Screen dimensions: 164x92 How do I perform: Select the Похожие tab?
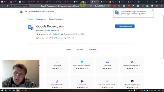(93, 49)
